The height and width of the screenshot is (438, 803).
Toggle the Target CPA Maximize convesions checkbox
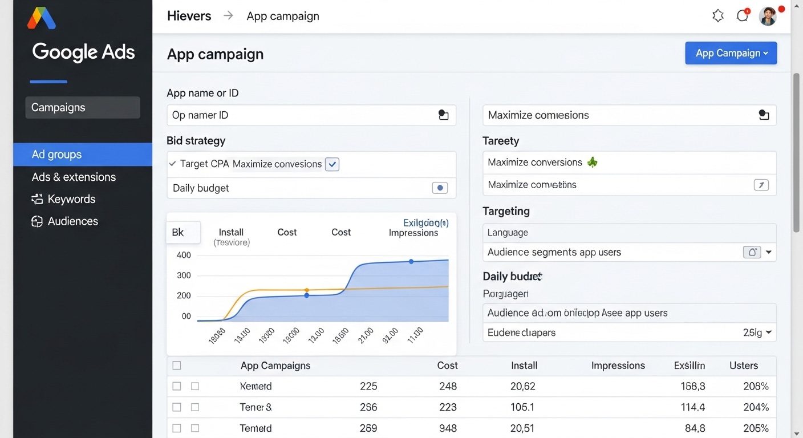pos(332,164)
